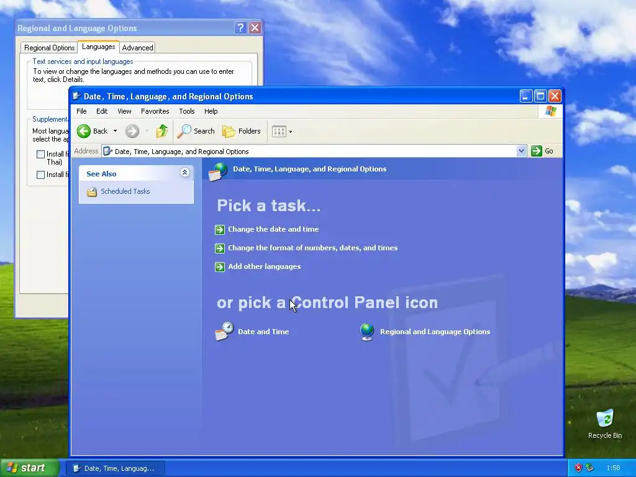Open the View menu
The height and width of the screenshot is (477, 636).
point(124,111)
